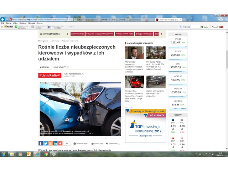Screen dimensions: 228x171
Task: Click the PolskieRadio.pl logo
Action: coord(50,75)
